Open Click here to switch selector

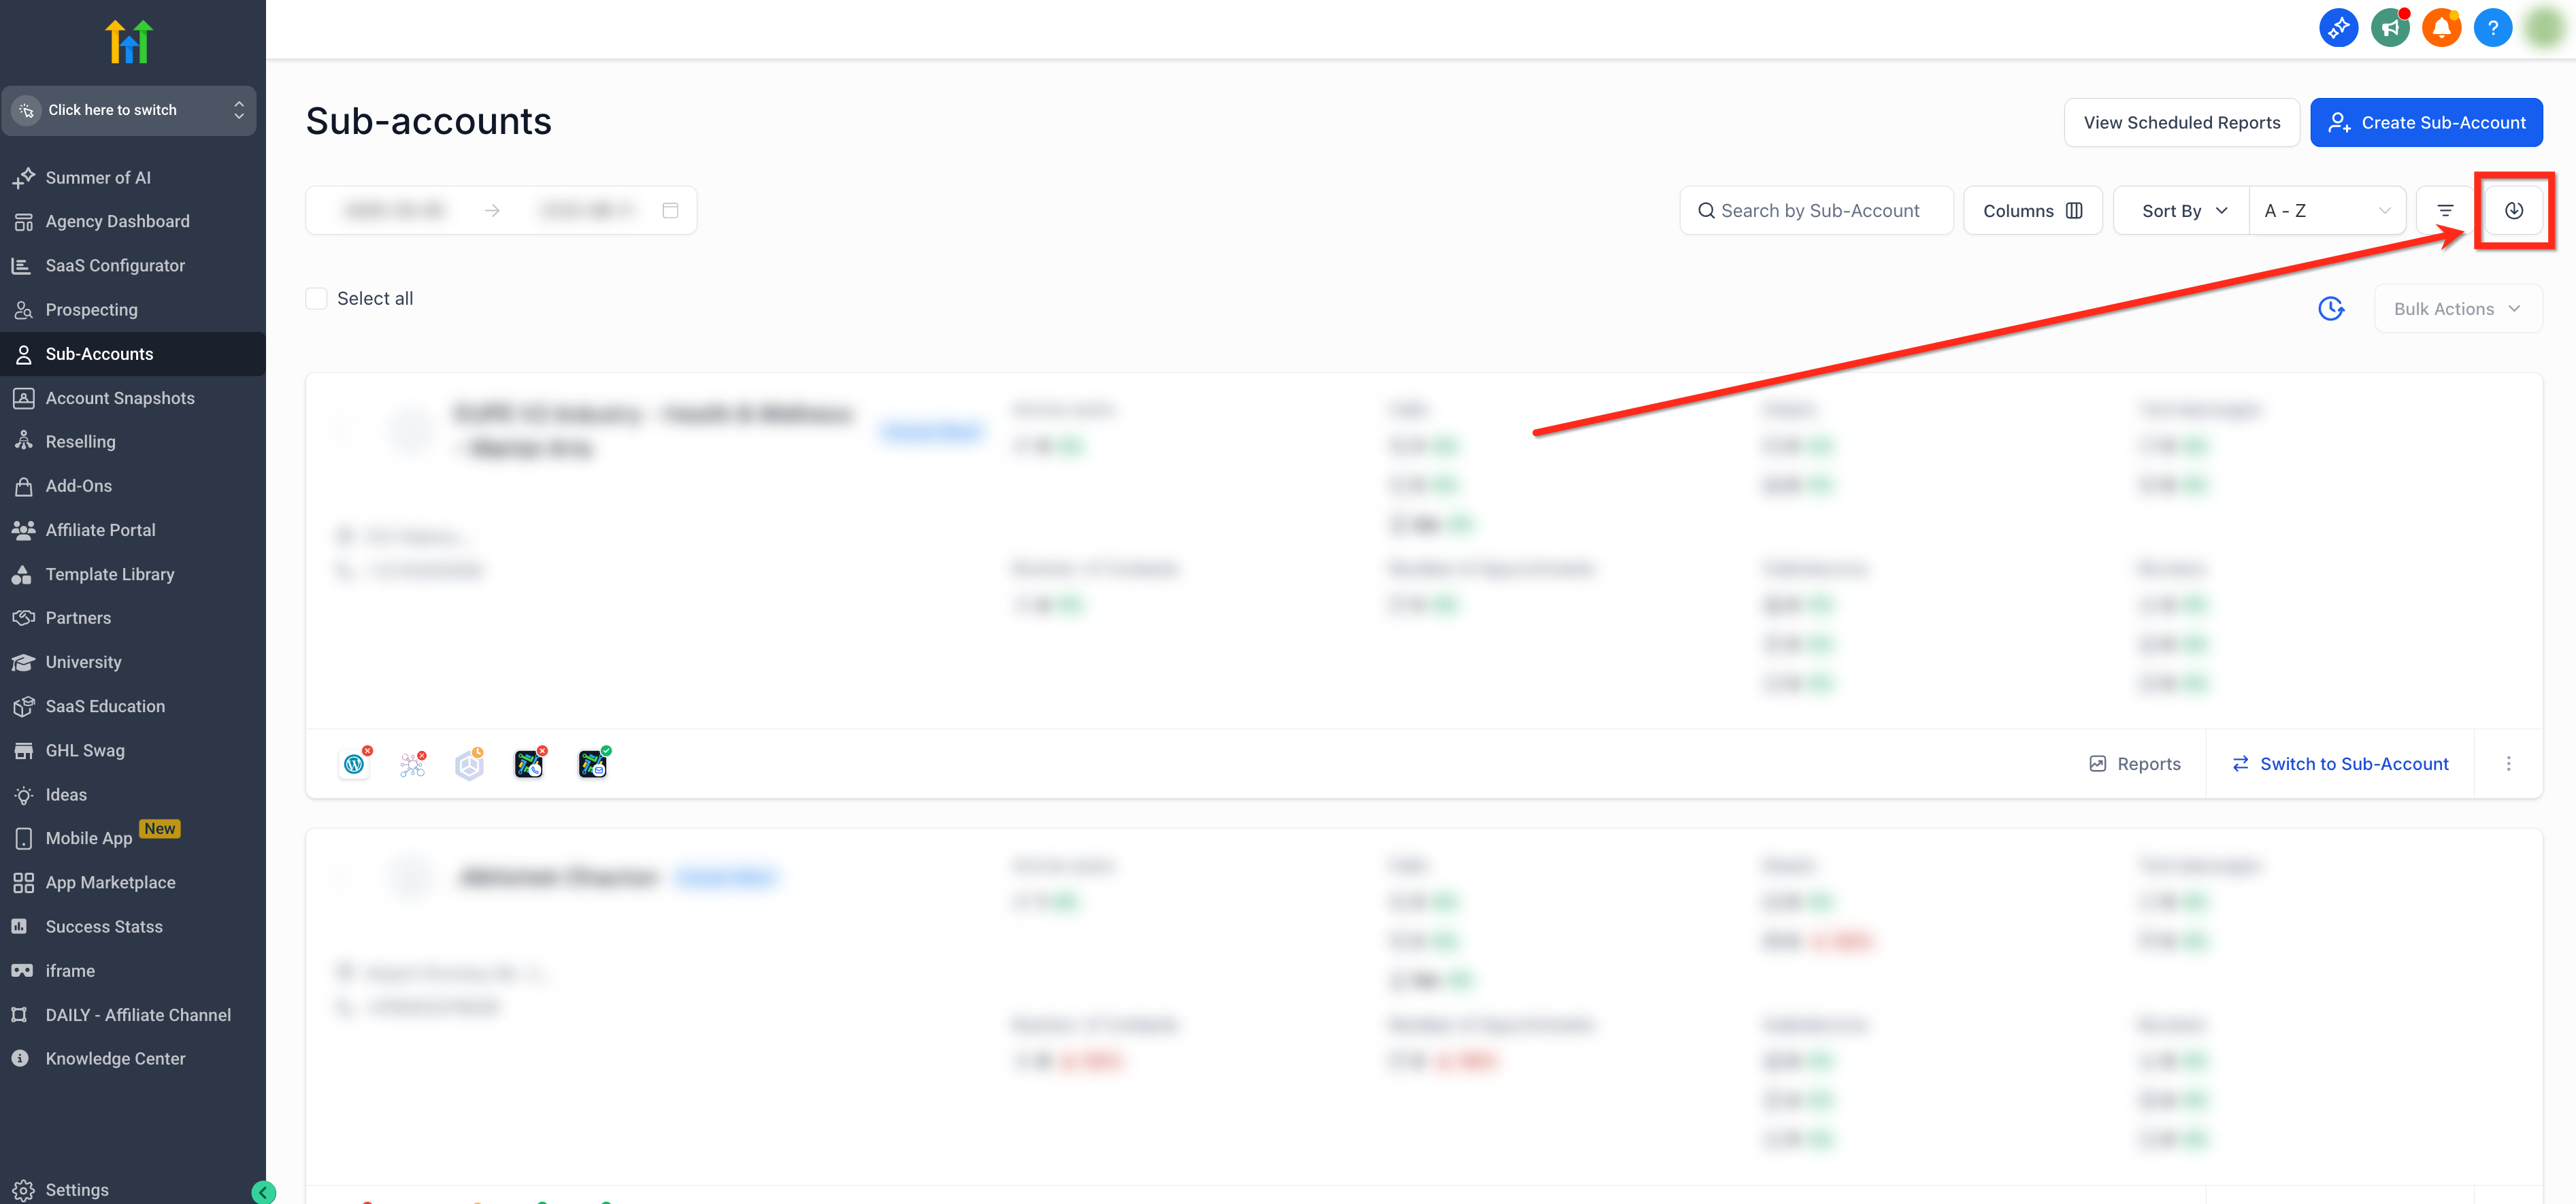tap(129, 110)
